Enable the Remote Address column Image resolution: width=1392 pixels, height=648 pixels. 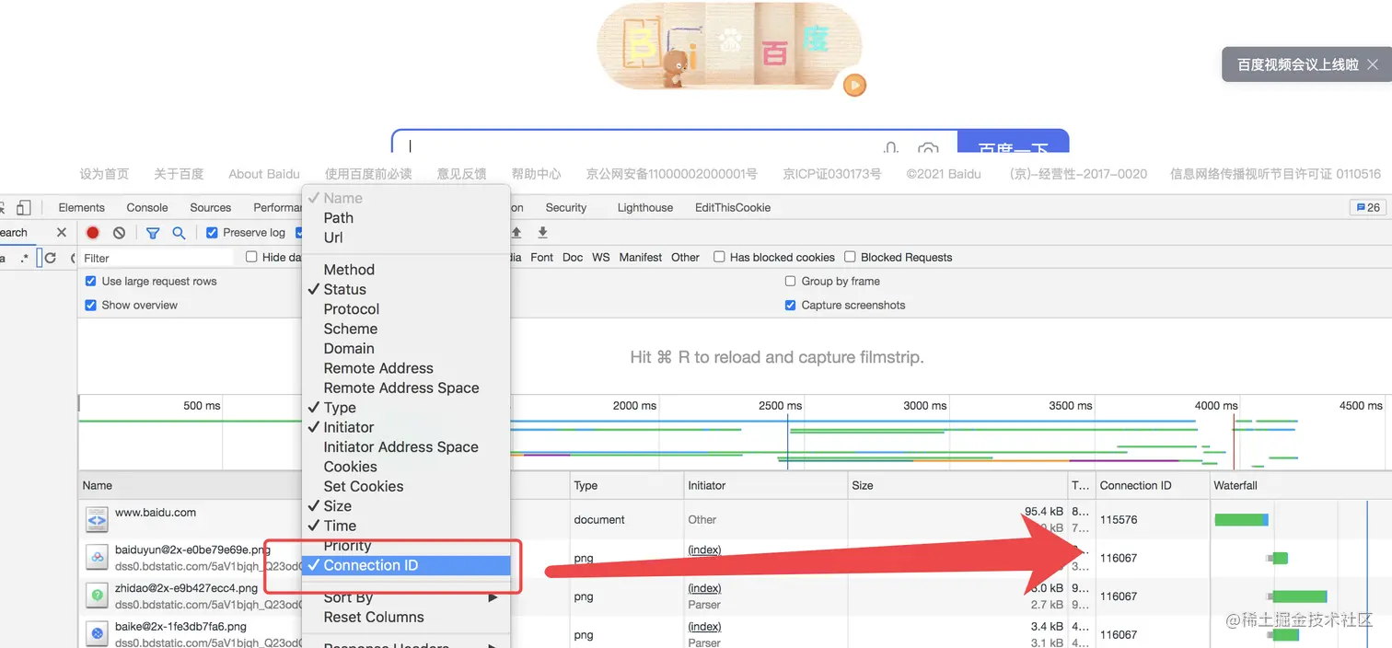point(406,368)
